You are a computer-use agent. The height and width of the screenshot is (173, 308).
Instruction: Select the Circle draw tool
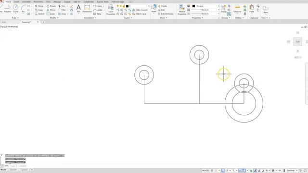point(15,9)
